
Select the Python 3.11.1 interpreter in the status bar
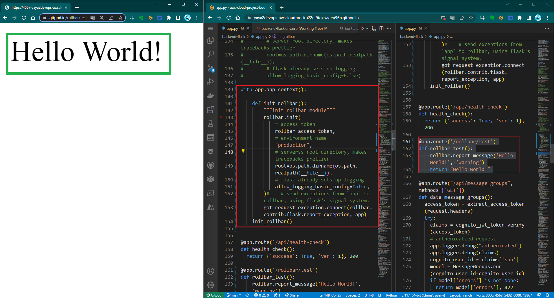pos(423,295)
